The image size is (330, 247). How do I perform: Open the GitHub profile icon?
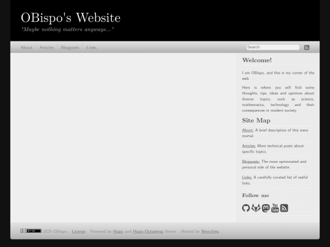pos(246,208)
